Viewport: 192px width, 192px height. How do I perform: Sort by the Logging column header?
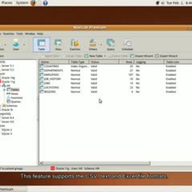click(x=149, y=62)
